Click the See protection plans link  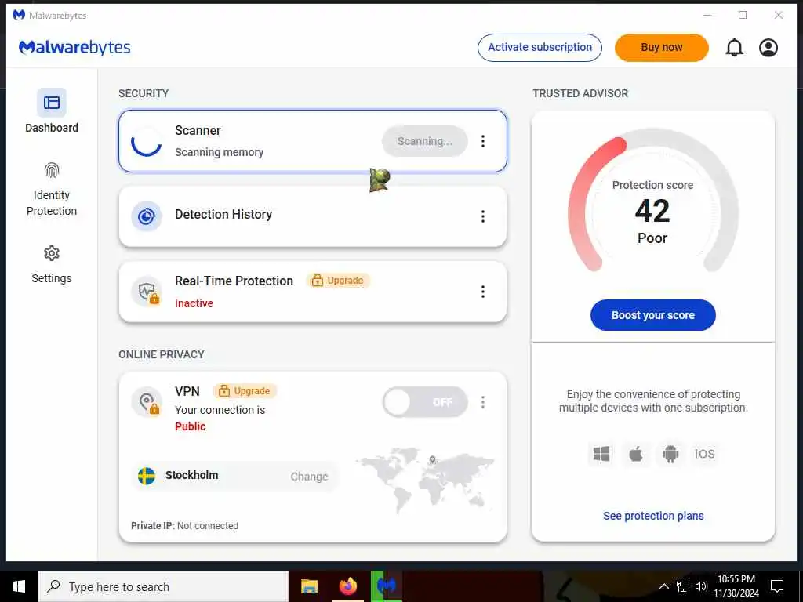pyautogui.click(x=653, y=516)
